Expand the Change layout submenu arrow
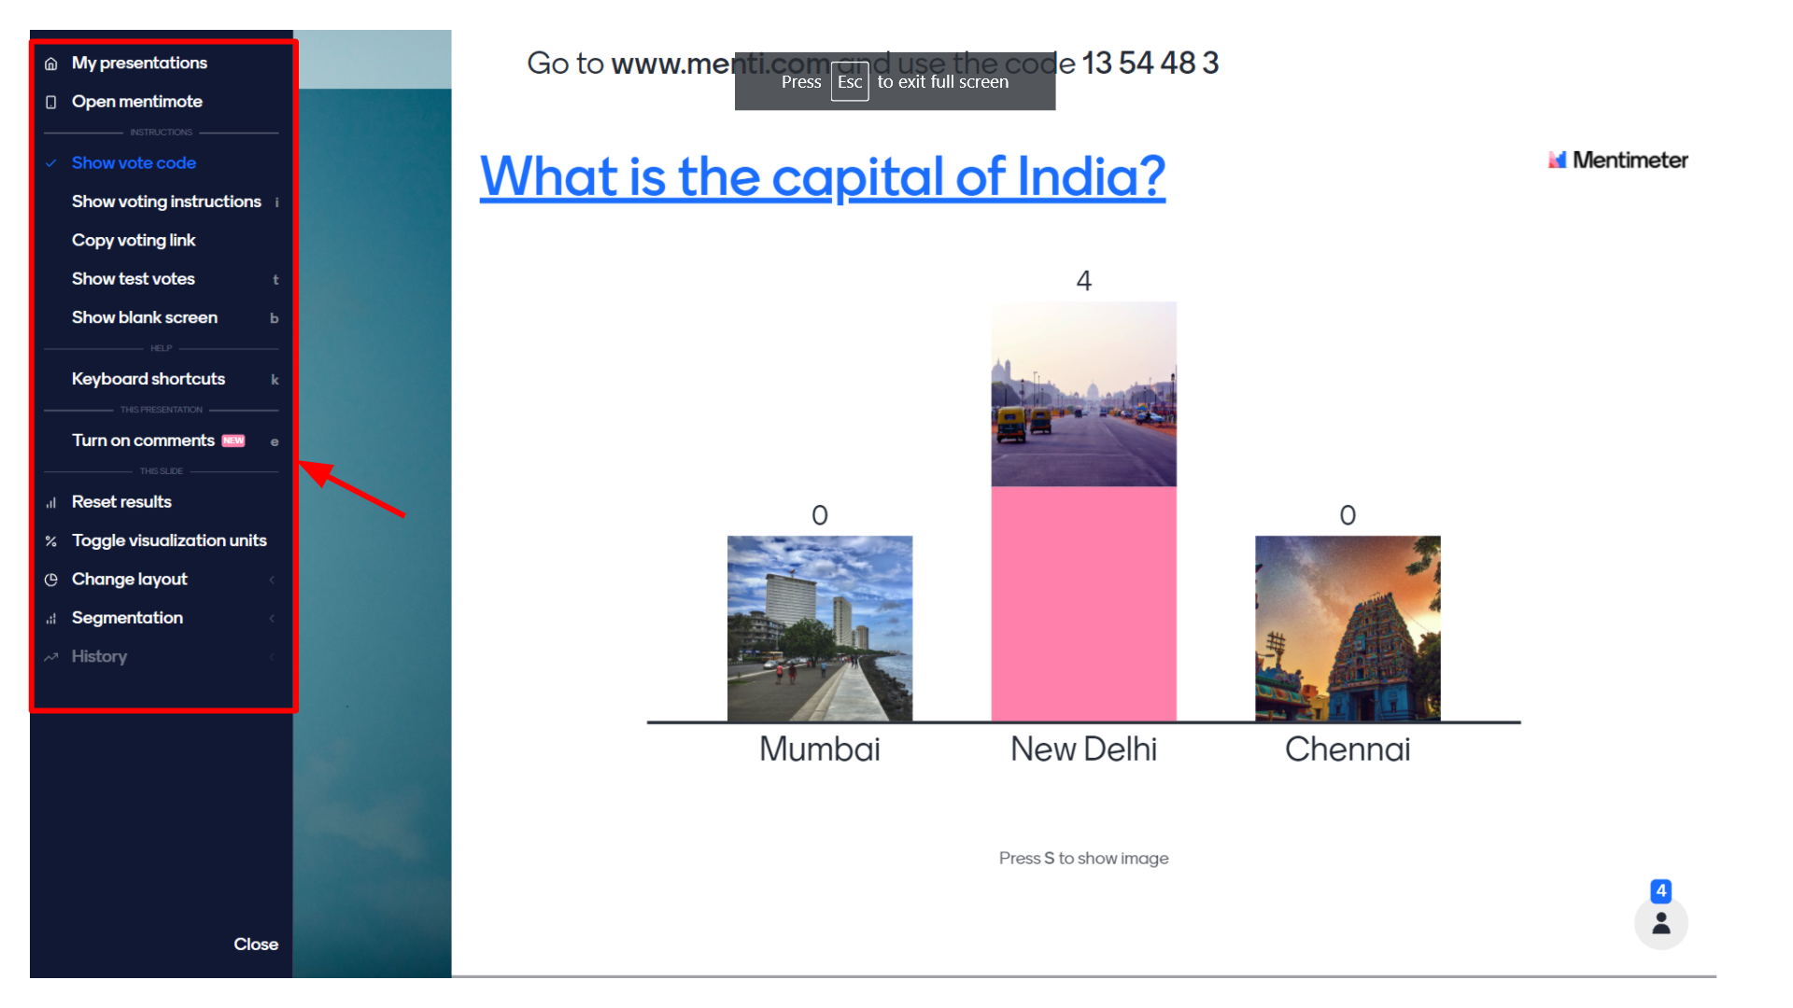The image size is (1793, 1008). tap(272, 580)
